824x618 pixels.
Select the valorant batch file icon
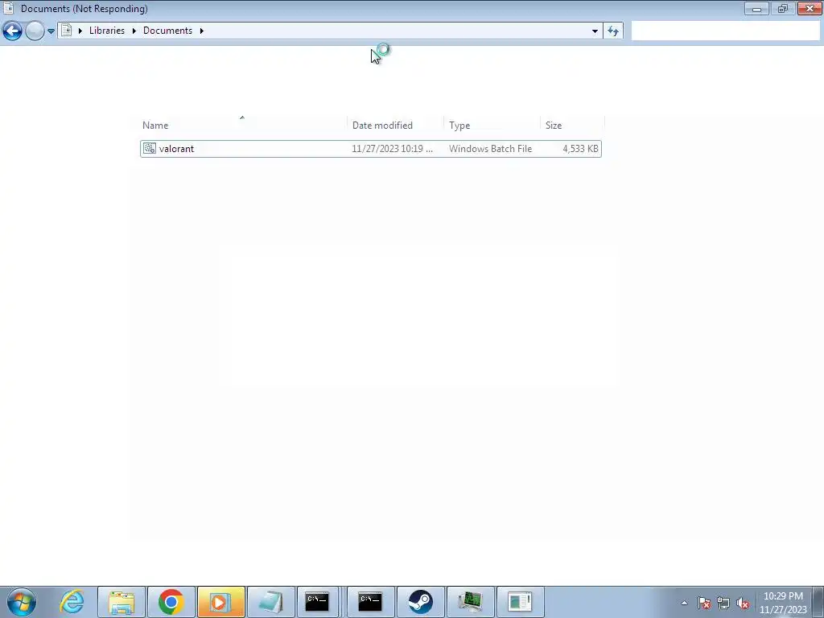(149, 149)
